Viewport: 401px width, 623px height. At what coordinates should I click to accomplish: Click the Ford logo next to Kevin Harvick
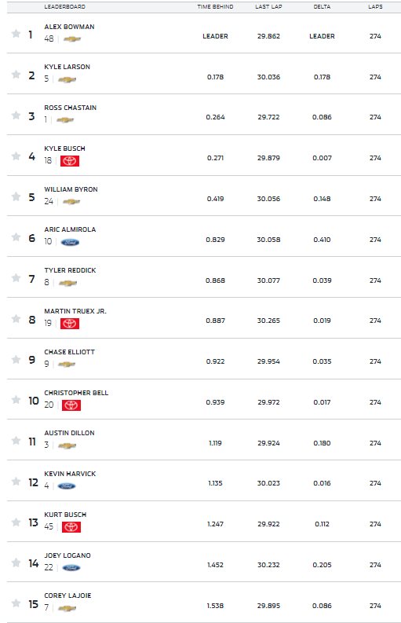click(x=67, y=486)
